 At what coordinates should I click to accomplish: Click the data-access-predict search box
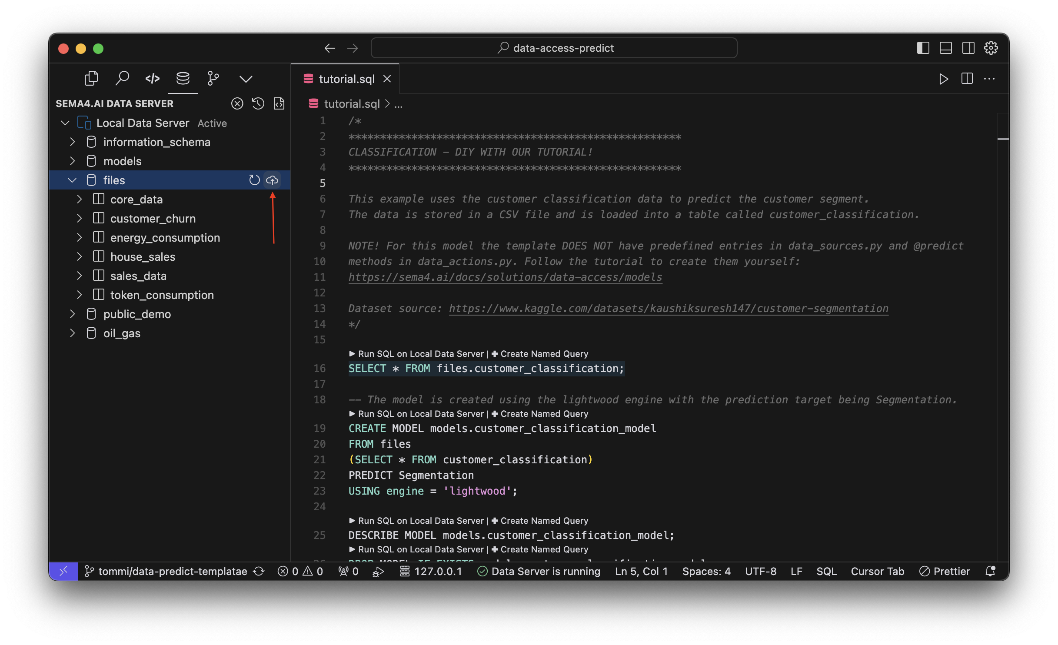click(x=554, y=48)
